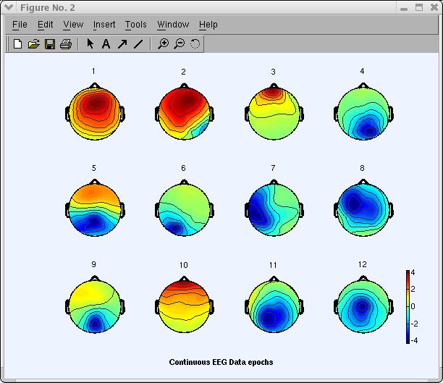The width and height of the screenshot is (443, 383).
Task: Click the 'Continuous EEG Data epochs' title text
Action: 221,362
